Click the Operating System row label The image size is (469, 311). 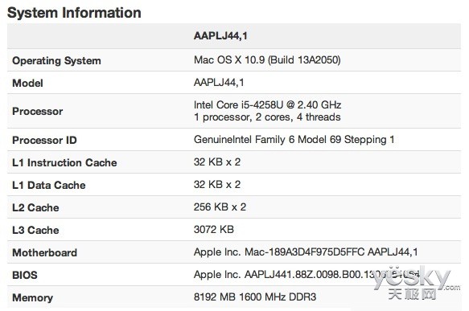(x=56, y=60)
